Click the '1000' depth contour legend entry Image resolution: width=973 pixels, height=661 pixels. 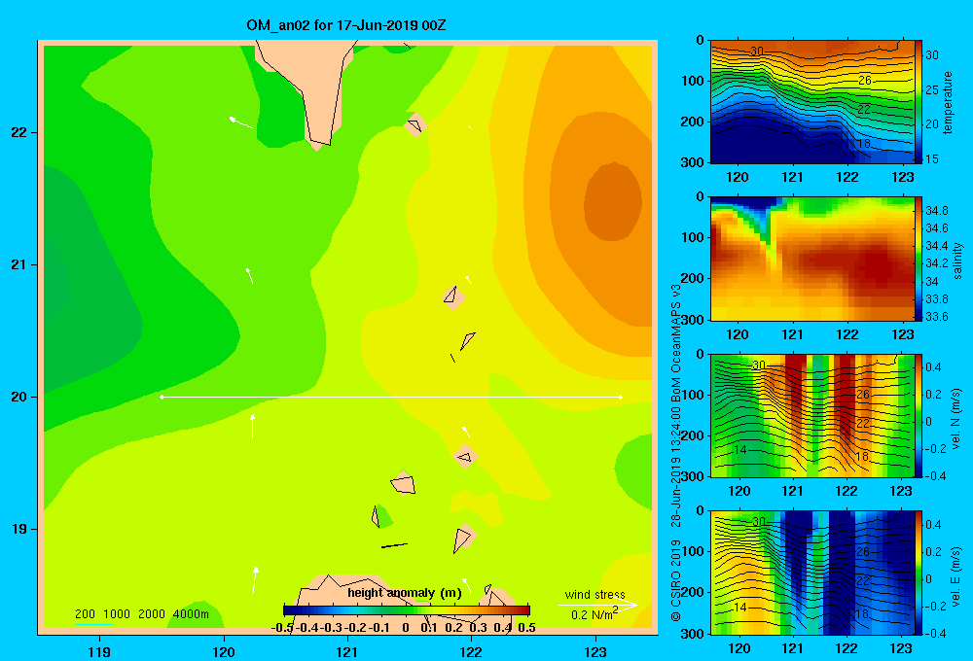[x=117, y=614]
